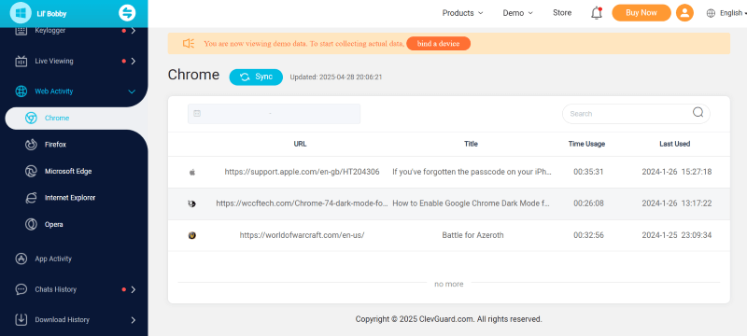Click the Web Activity globe icon
747x336 pixels.
coord(21,91)
